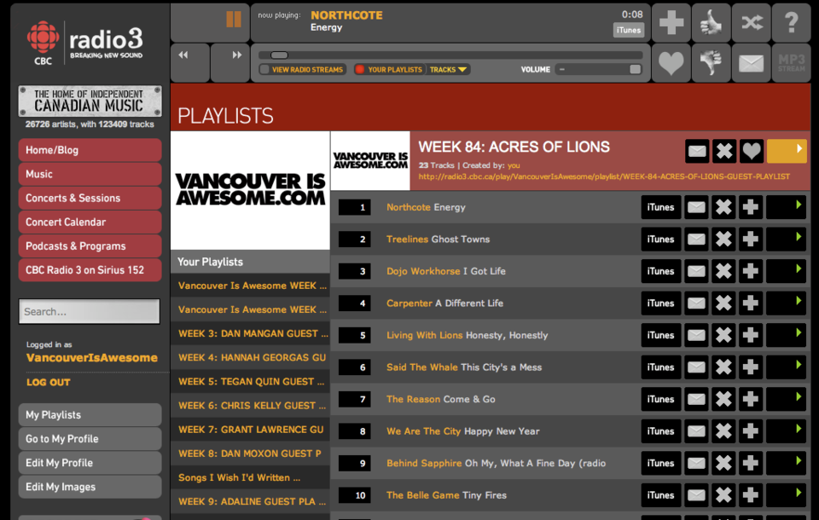819x520 pixels.
Task: Give the current track a thumbs up
Action: pyautogui.click(x=711, y=22)
